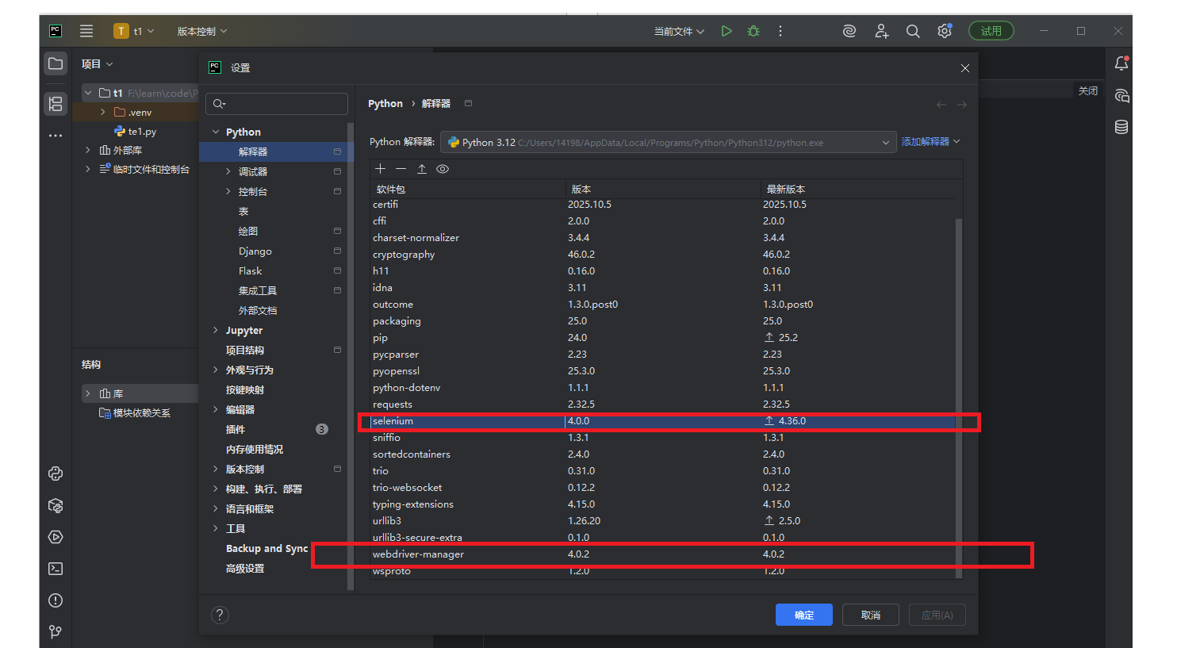Open the Structure tool window icon

pyautogui.click(x=56, y=103)
